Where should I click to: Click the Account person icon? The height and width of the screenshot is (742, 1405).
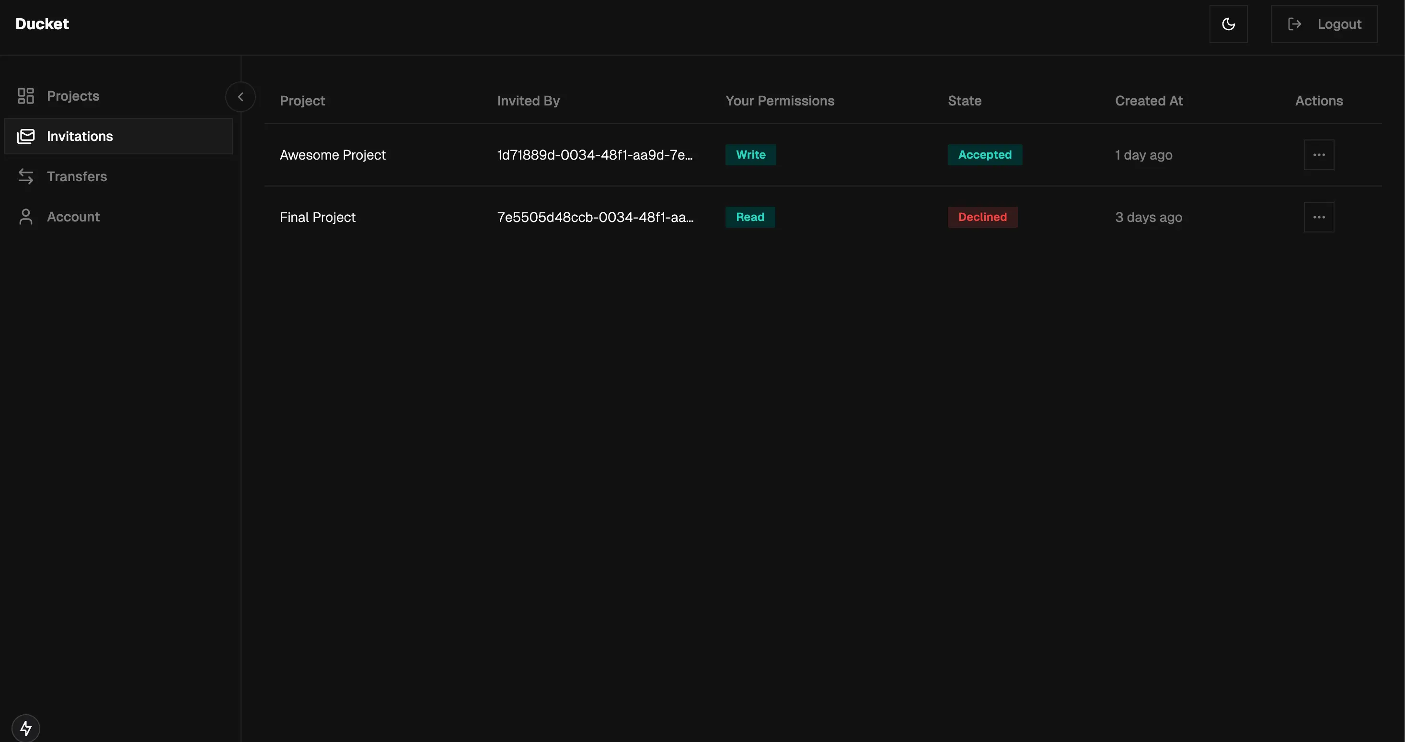click(25, 217)
